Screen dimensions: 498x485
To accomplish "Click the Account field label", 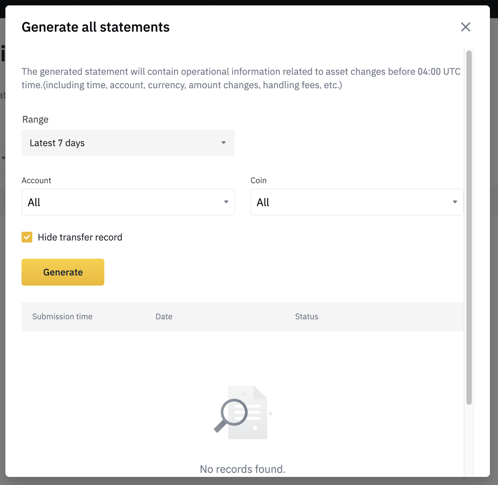I will 36,181.
